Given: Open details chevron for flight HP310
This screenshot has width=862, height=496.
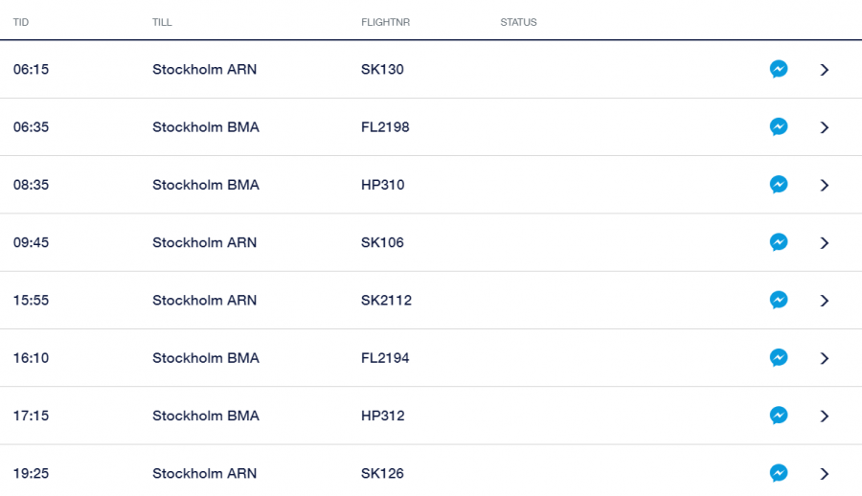Looking at the screenshot, I should (825, 185).
